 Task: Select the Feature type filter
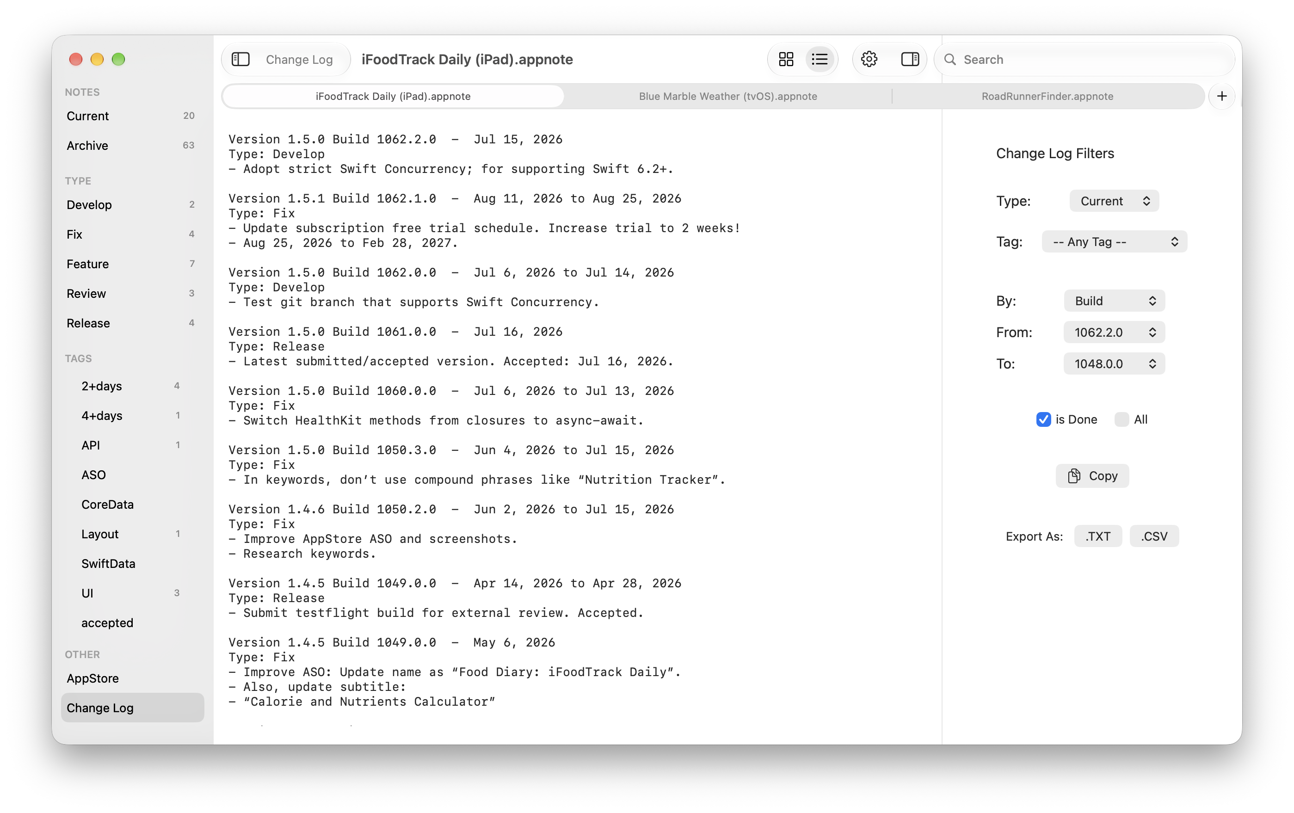(132, 264)
